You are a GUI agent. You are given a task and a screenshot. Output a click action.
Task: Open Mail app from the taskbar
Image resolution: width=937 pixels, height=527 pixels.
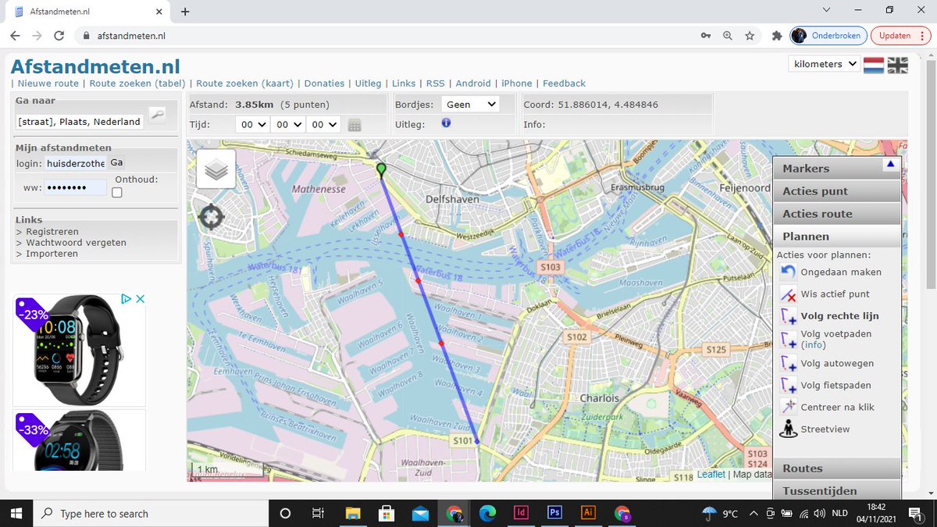(x=420, y=513)
